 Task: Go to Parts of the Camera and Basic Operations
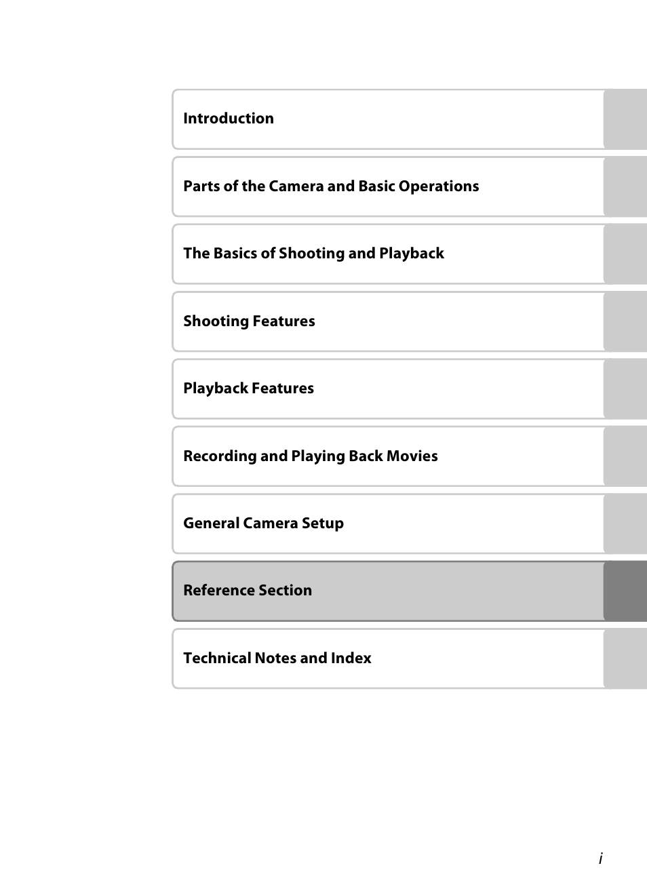[331, 186]
